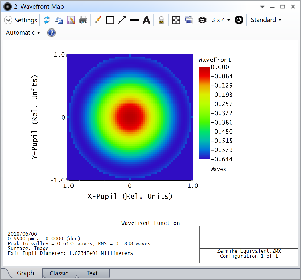Viewport: 301px width, 280px height.
Task: Select the arrow annotation tool
Action: coord(122,20)
